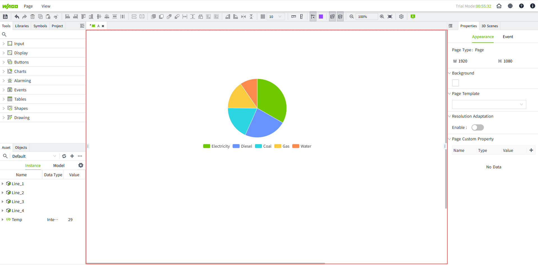Run the preview with green play icon

(413, 17)
